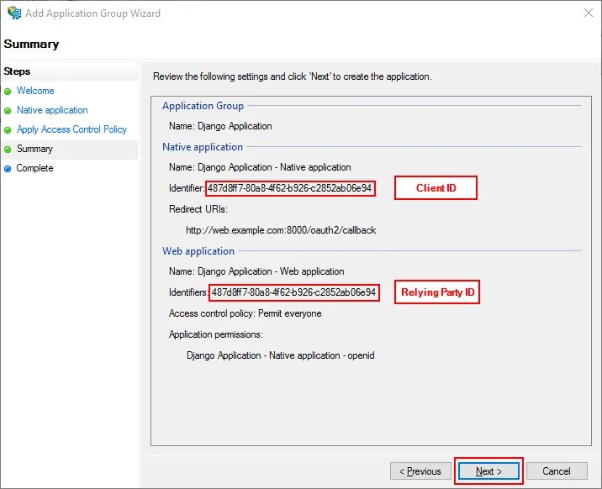The image size is (602, 489).
Task: Select the Summary step in the sidebar
Action: [x=34, y=149]
